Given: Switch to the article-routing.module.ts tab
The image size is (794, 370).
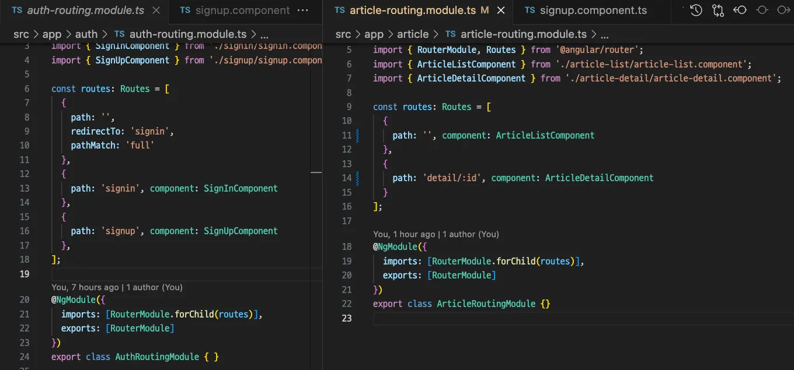Looking at the screenshot, I should click(413, 10).
